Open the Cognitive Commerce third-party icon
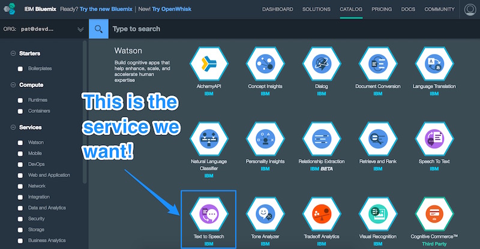The height and width of the screenshot is (249, 480). (434, 214)
